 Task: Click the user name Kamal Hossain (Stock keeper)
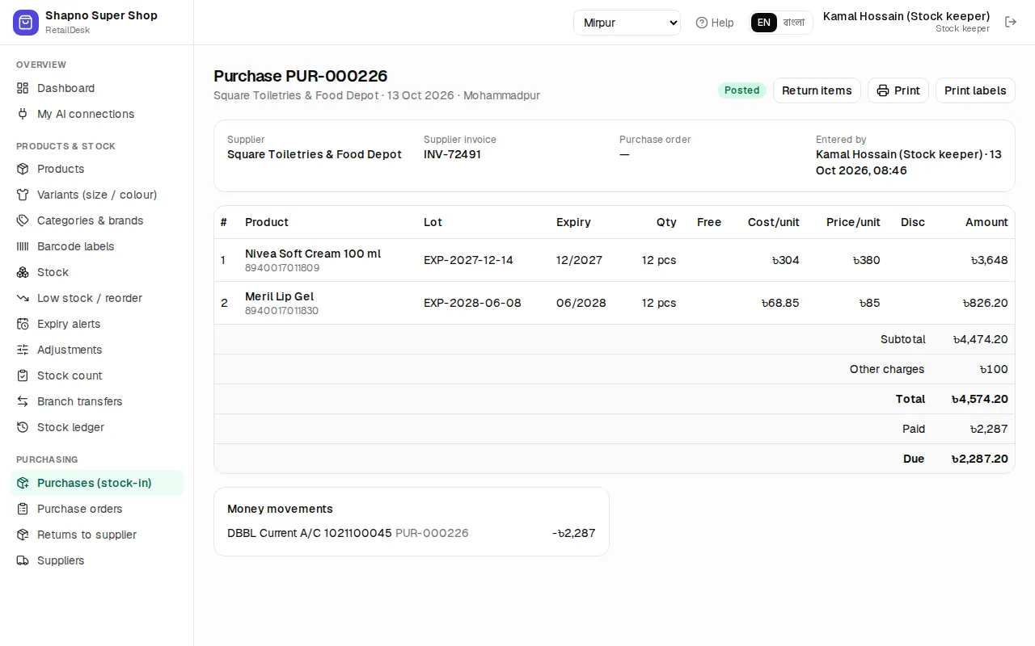point(906,16)
